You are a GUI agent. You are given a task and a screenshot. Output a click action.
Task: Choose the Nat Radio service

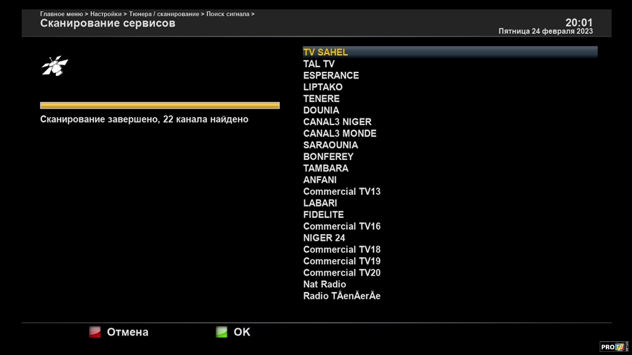point(325,284)
